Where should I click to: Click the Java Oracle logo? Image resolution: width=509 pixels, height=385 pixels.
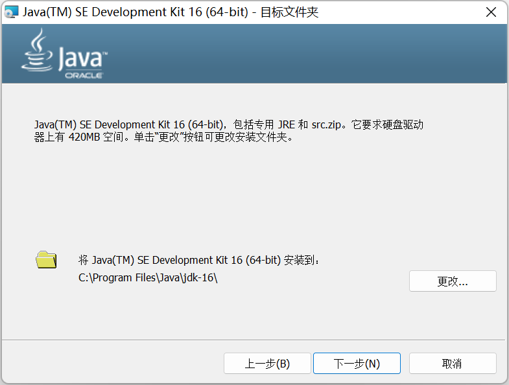point(64,54)
